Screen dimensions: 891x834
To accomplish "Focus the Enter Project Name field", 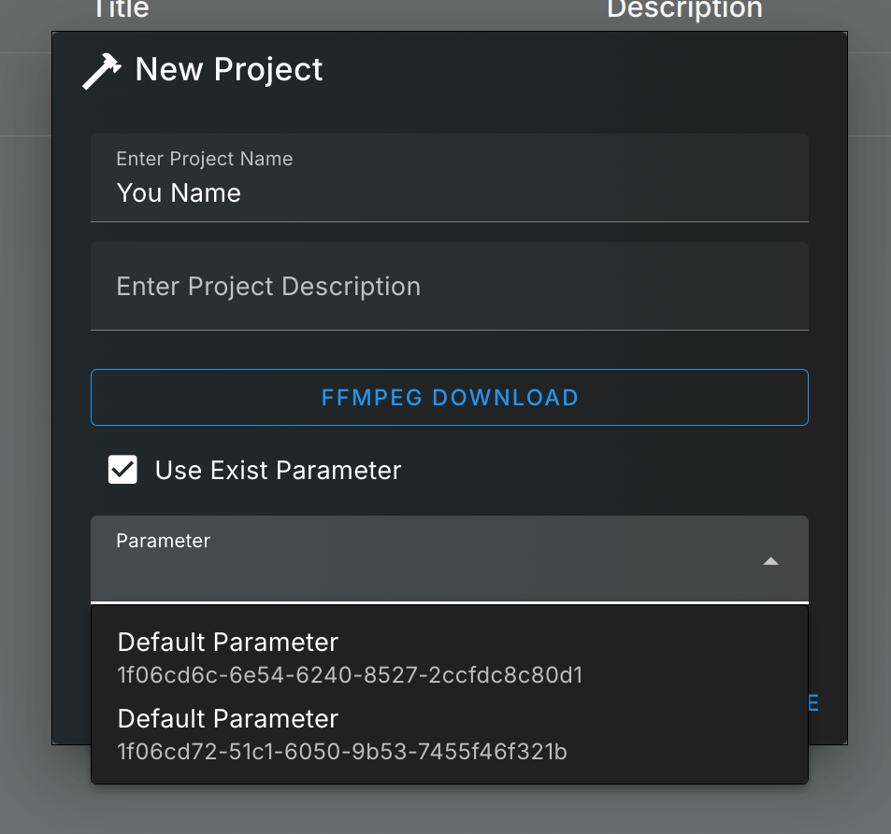I will [450, 177].
